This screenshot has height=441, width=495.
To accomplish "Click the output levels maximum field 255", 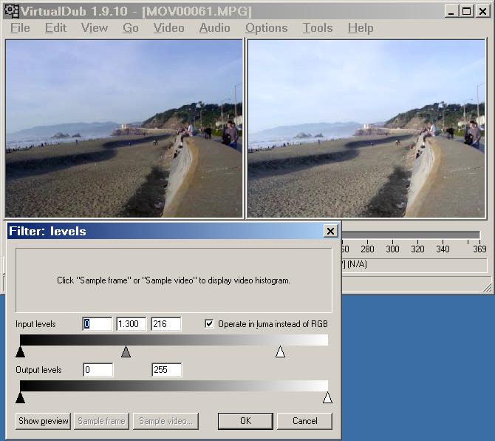I will (167, 370).
